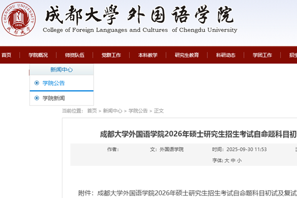Click the timestamp 2025-09-30 11:53
The height and width of the screenshot is (198, 297).
(x=247, y=149)
